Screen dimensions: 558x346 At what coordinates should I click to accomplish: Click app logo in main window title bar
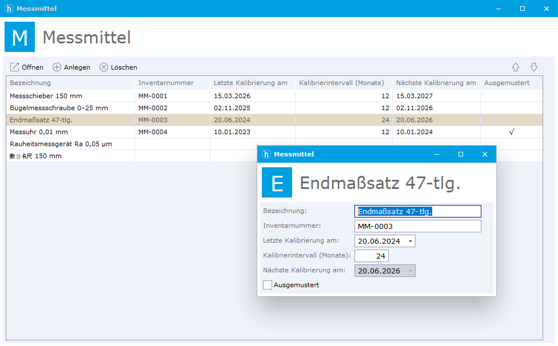pos(9,9)
